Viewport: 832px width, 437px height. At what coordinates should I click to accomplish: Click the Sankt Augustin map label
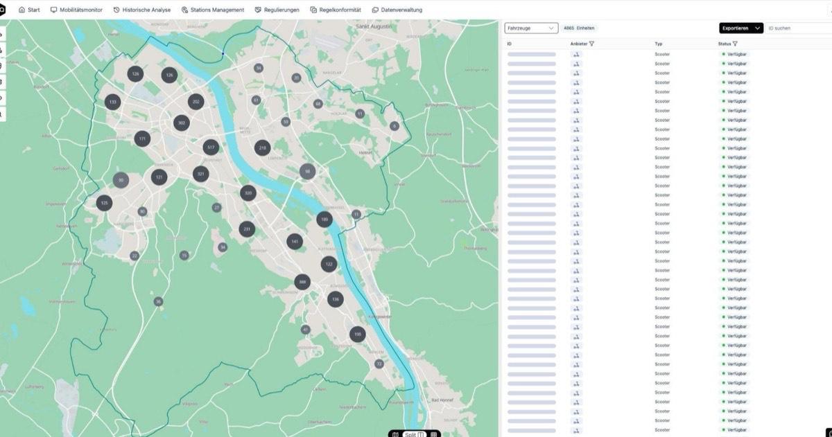point(375,26)
